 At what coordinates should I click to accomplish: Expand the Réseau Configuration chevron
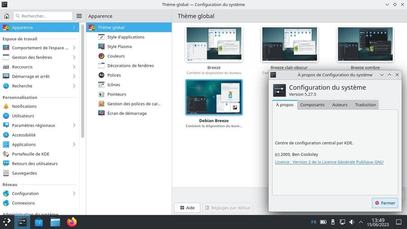74,193
